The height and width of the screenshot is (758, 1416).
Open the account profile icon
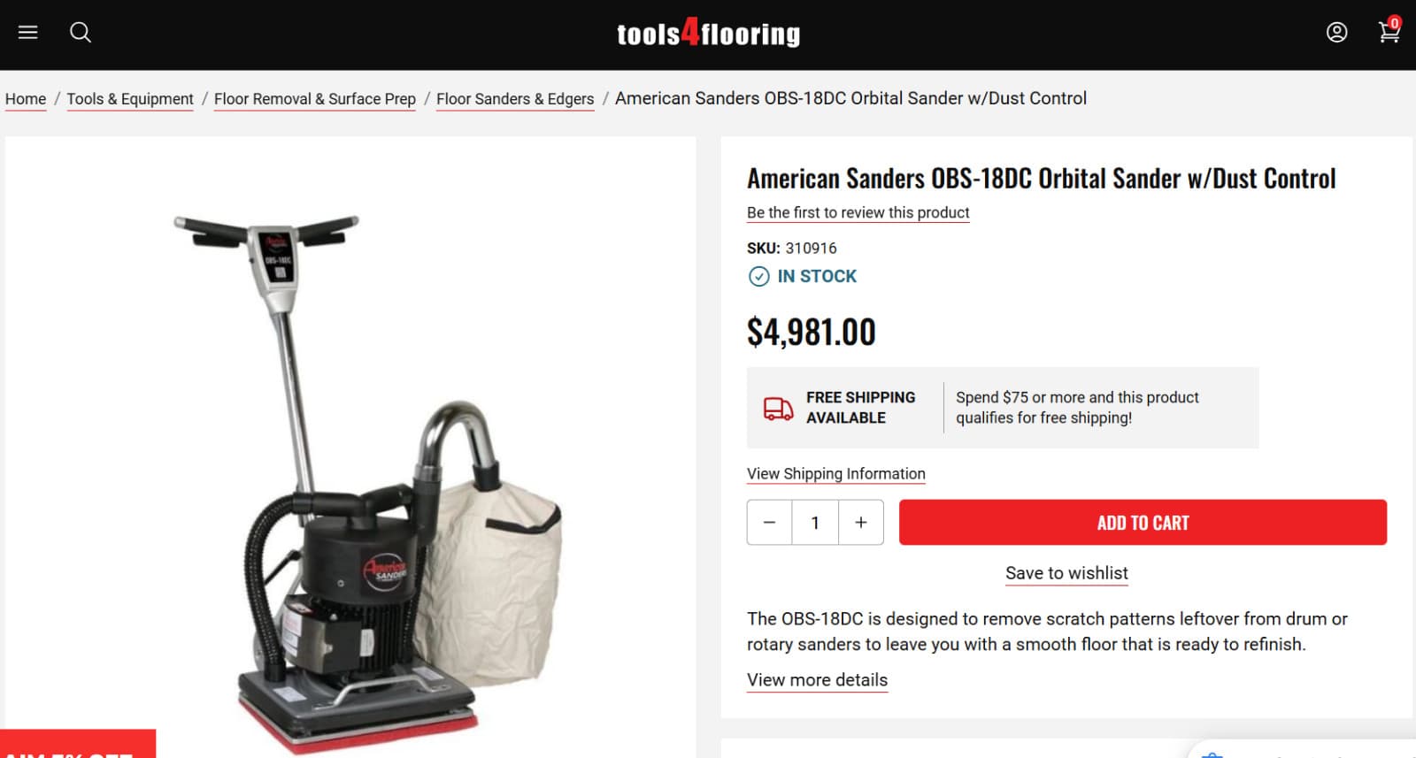1336,32
